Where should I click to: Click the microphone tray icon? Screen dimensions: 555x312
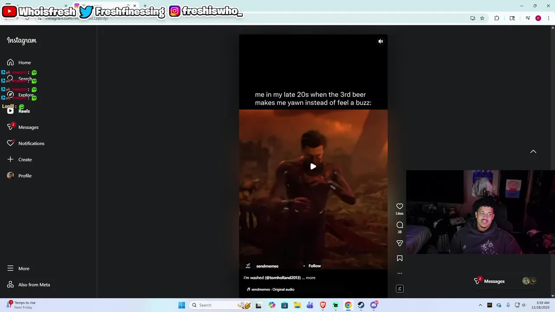(x=508, y=305)
